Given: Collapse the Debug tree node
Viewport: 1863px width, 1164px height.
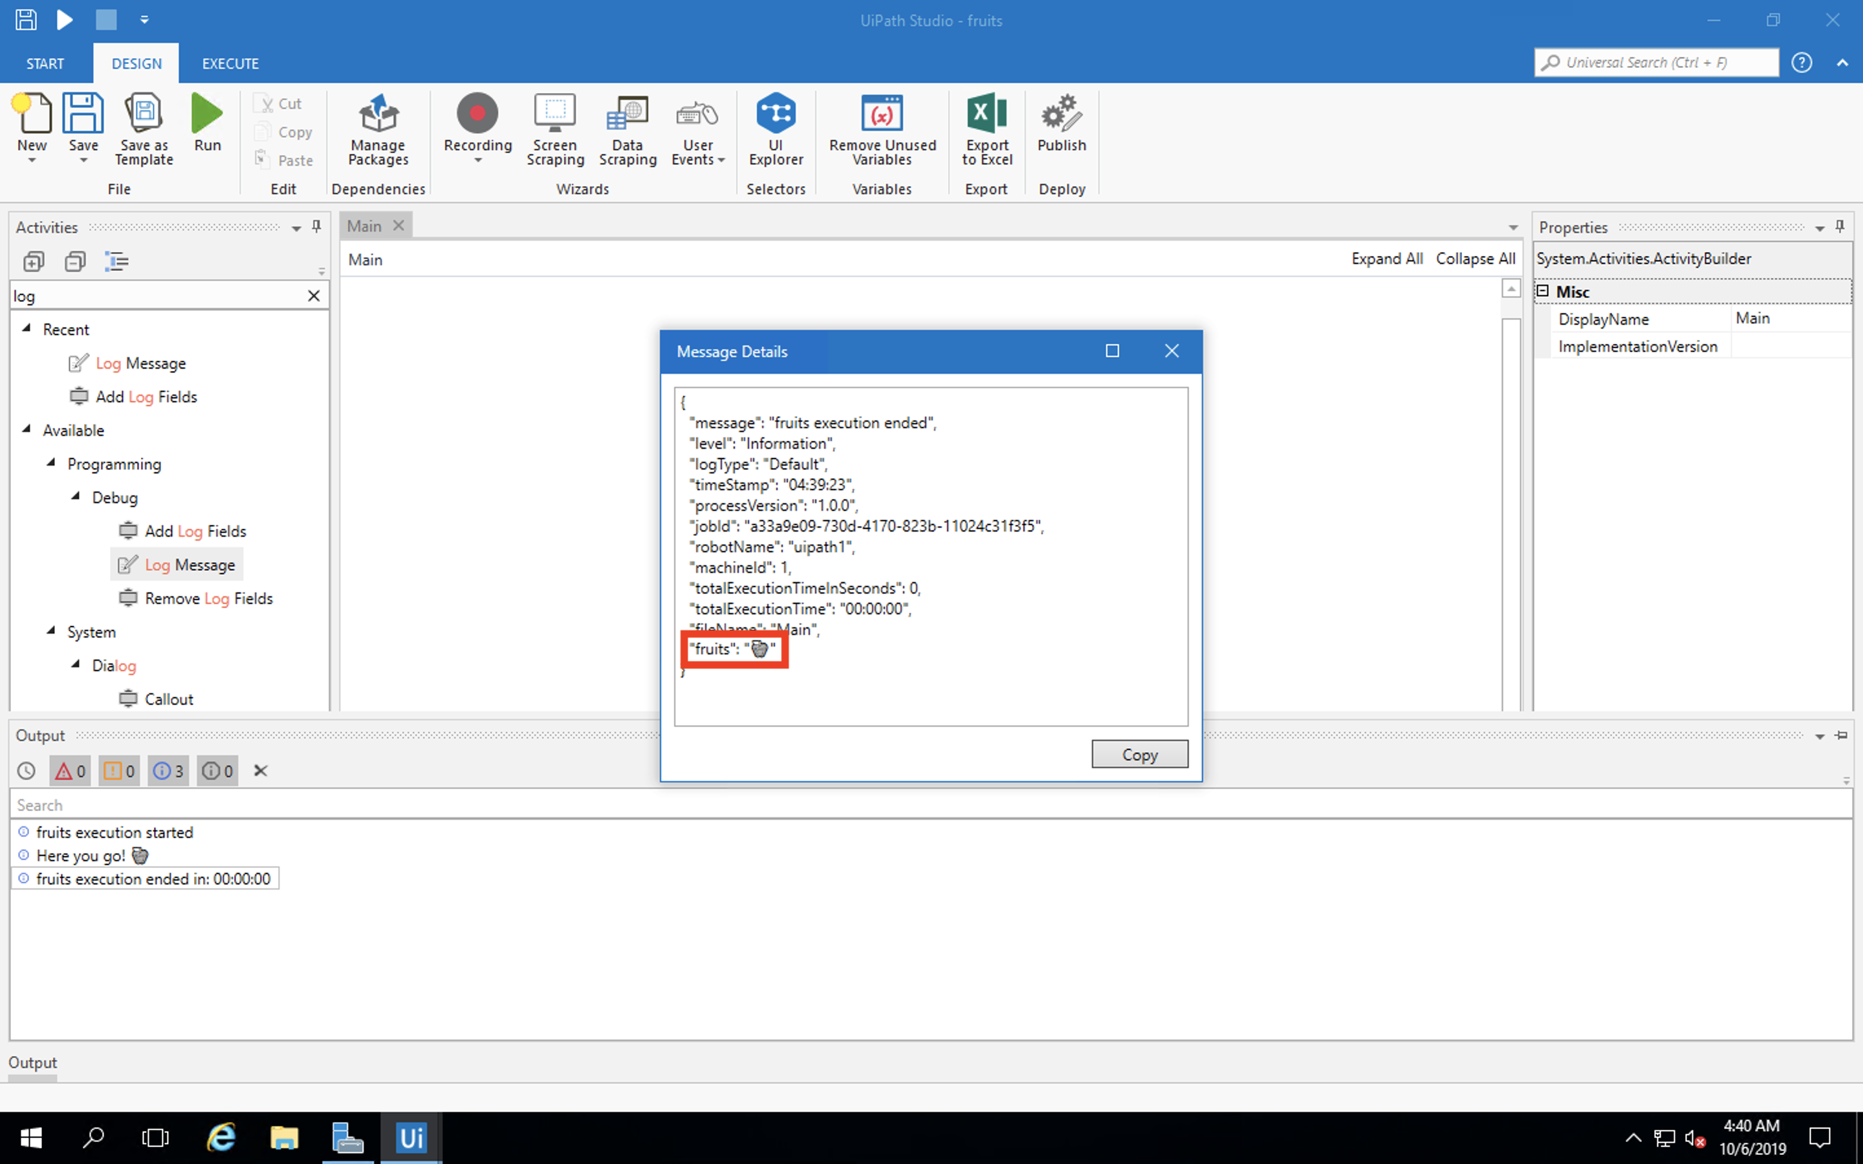Looking at the screenshot, I should [76, 497].
